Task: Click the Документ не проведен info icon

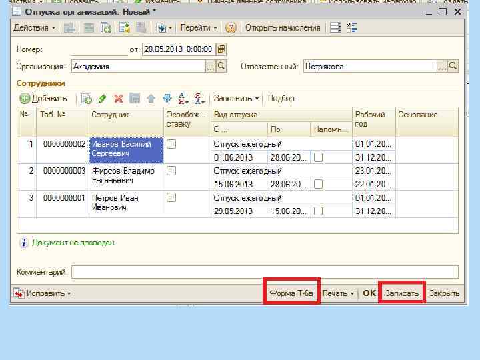Action: pos(23,243)
